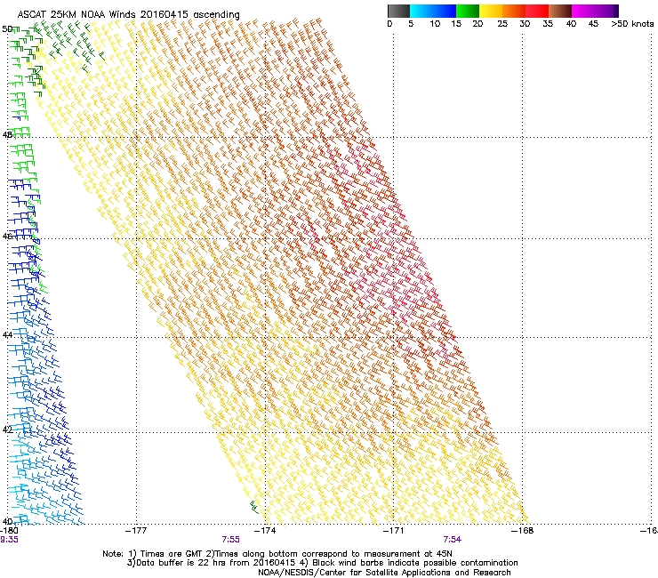The width and height of the screenshot is (658, 578).
Task: Click the latitude label 40
Action: [7, 521]
